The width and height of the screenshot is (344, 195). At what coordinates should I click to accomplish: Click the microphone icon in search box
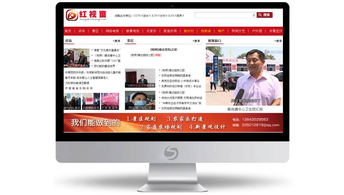point(254,15)
